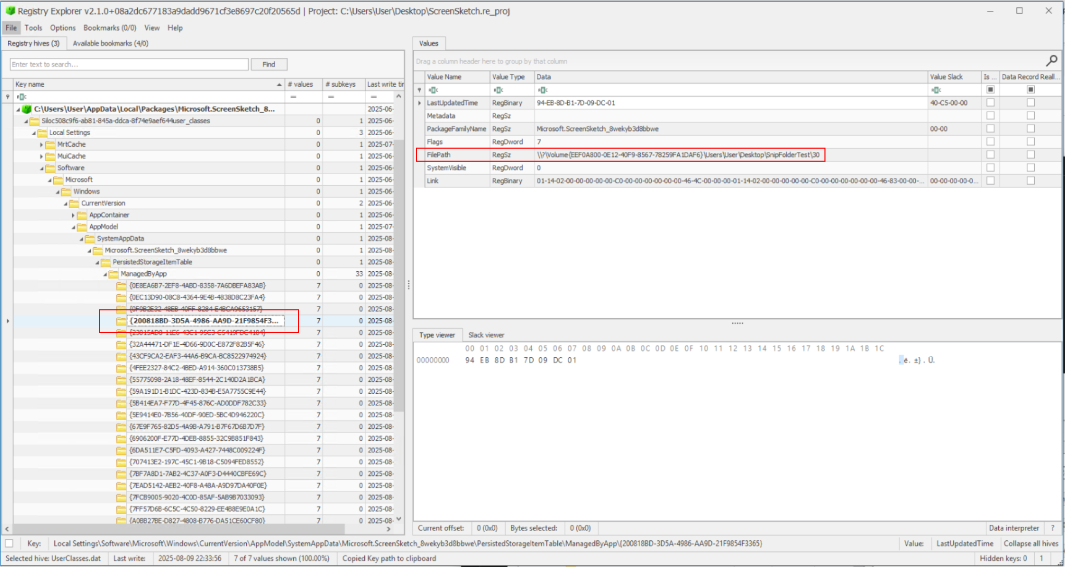Toggle the Is Deleted checkbox for SystemVisible row
The width and height of the screenshot is (1065, 567).
click(x=990, y=168)
